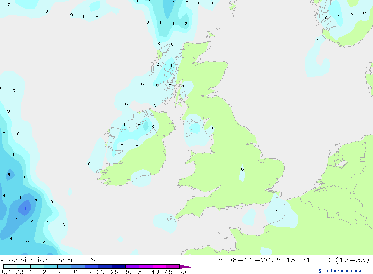Click the '10' legend scale label
Image resolution: width=373 pixels, height=274 pixels.
pyautogui.click(x=74, y=272)
